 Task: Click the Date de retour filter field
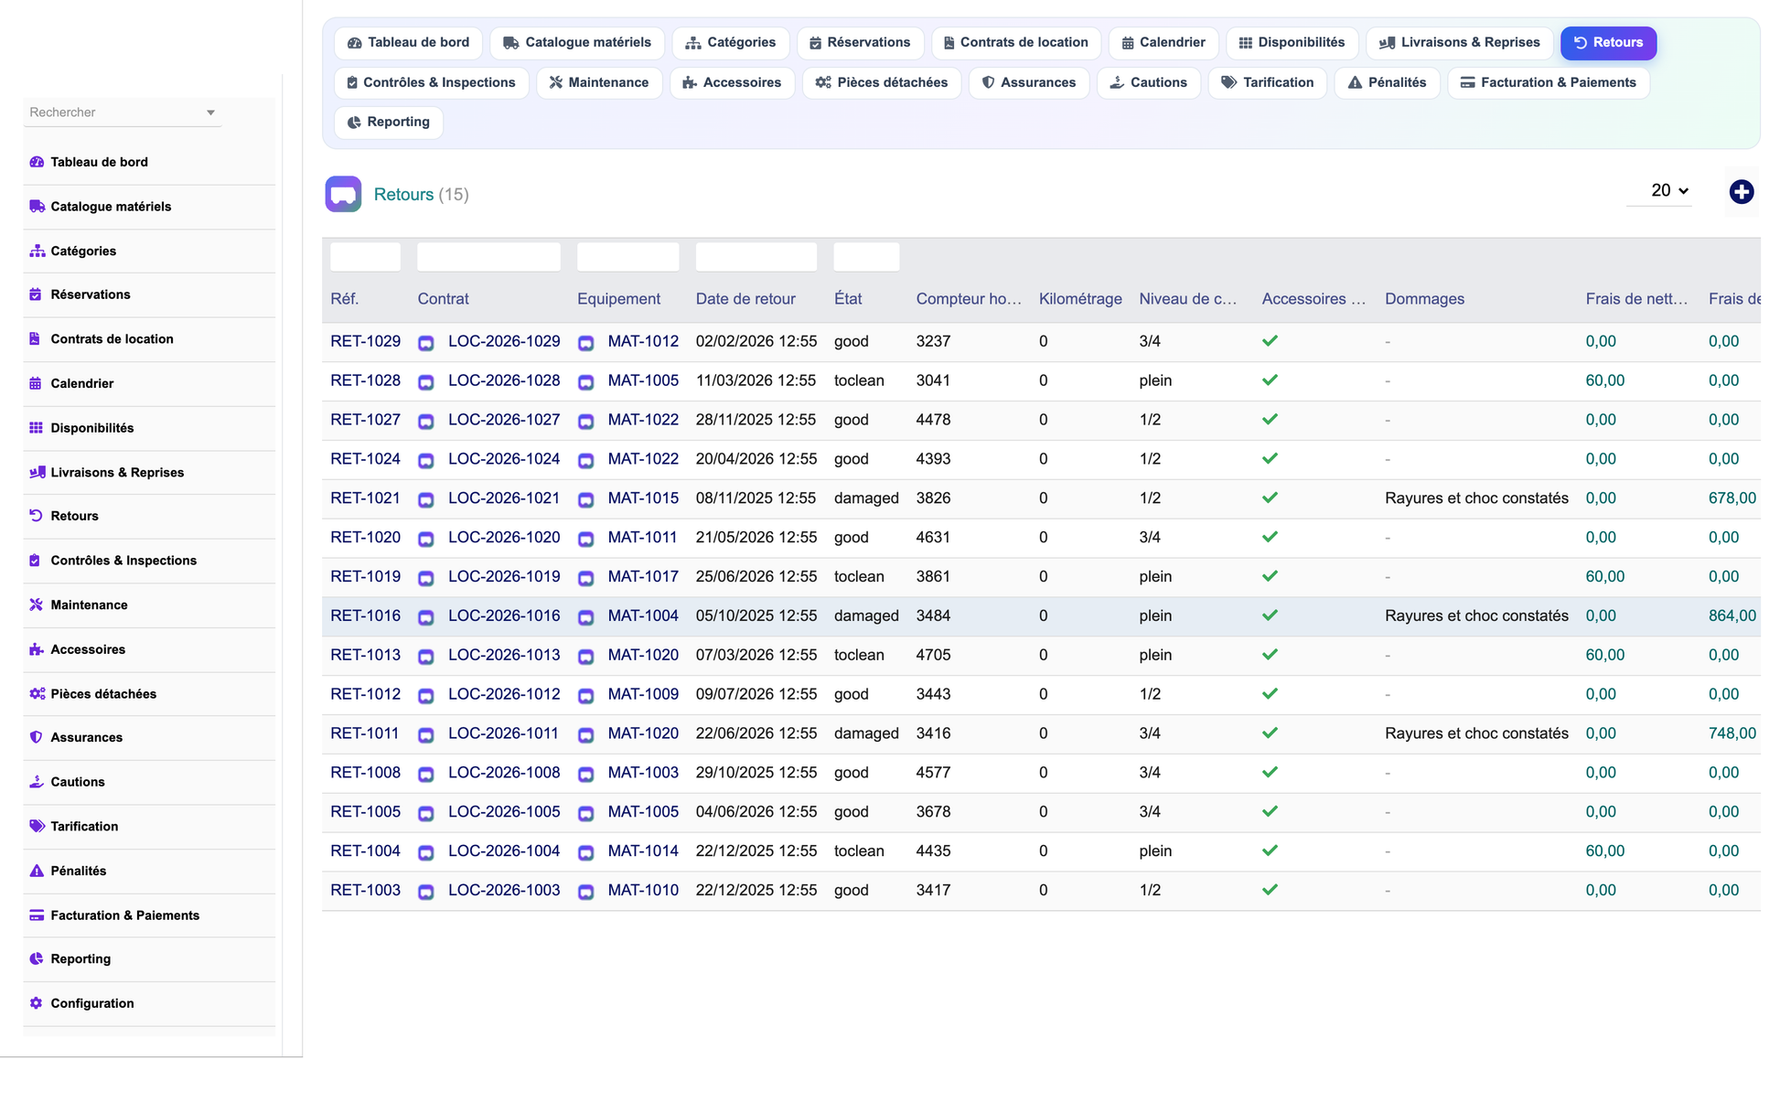click(x=756, y=257)
